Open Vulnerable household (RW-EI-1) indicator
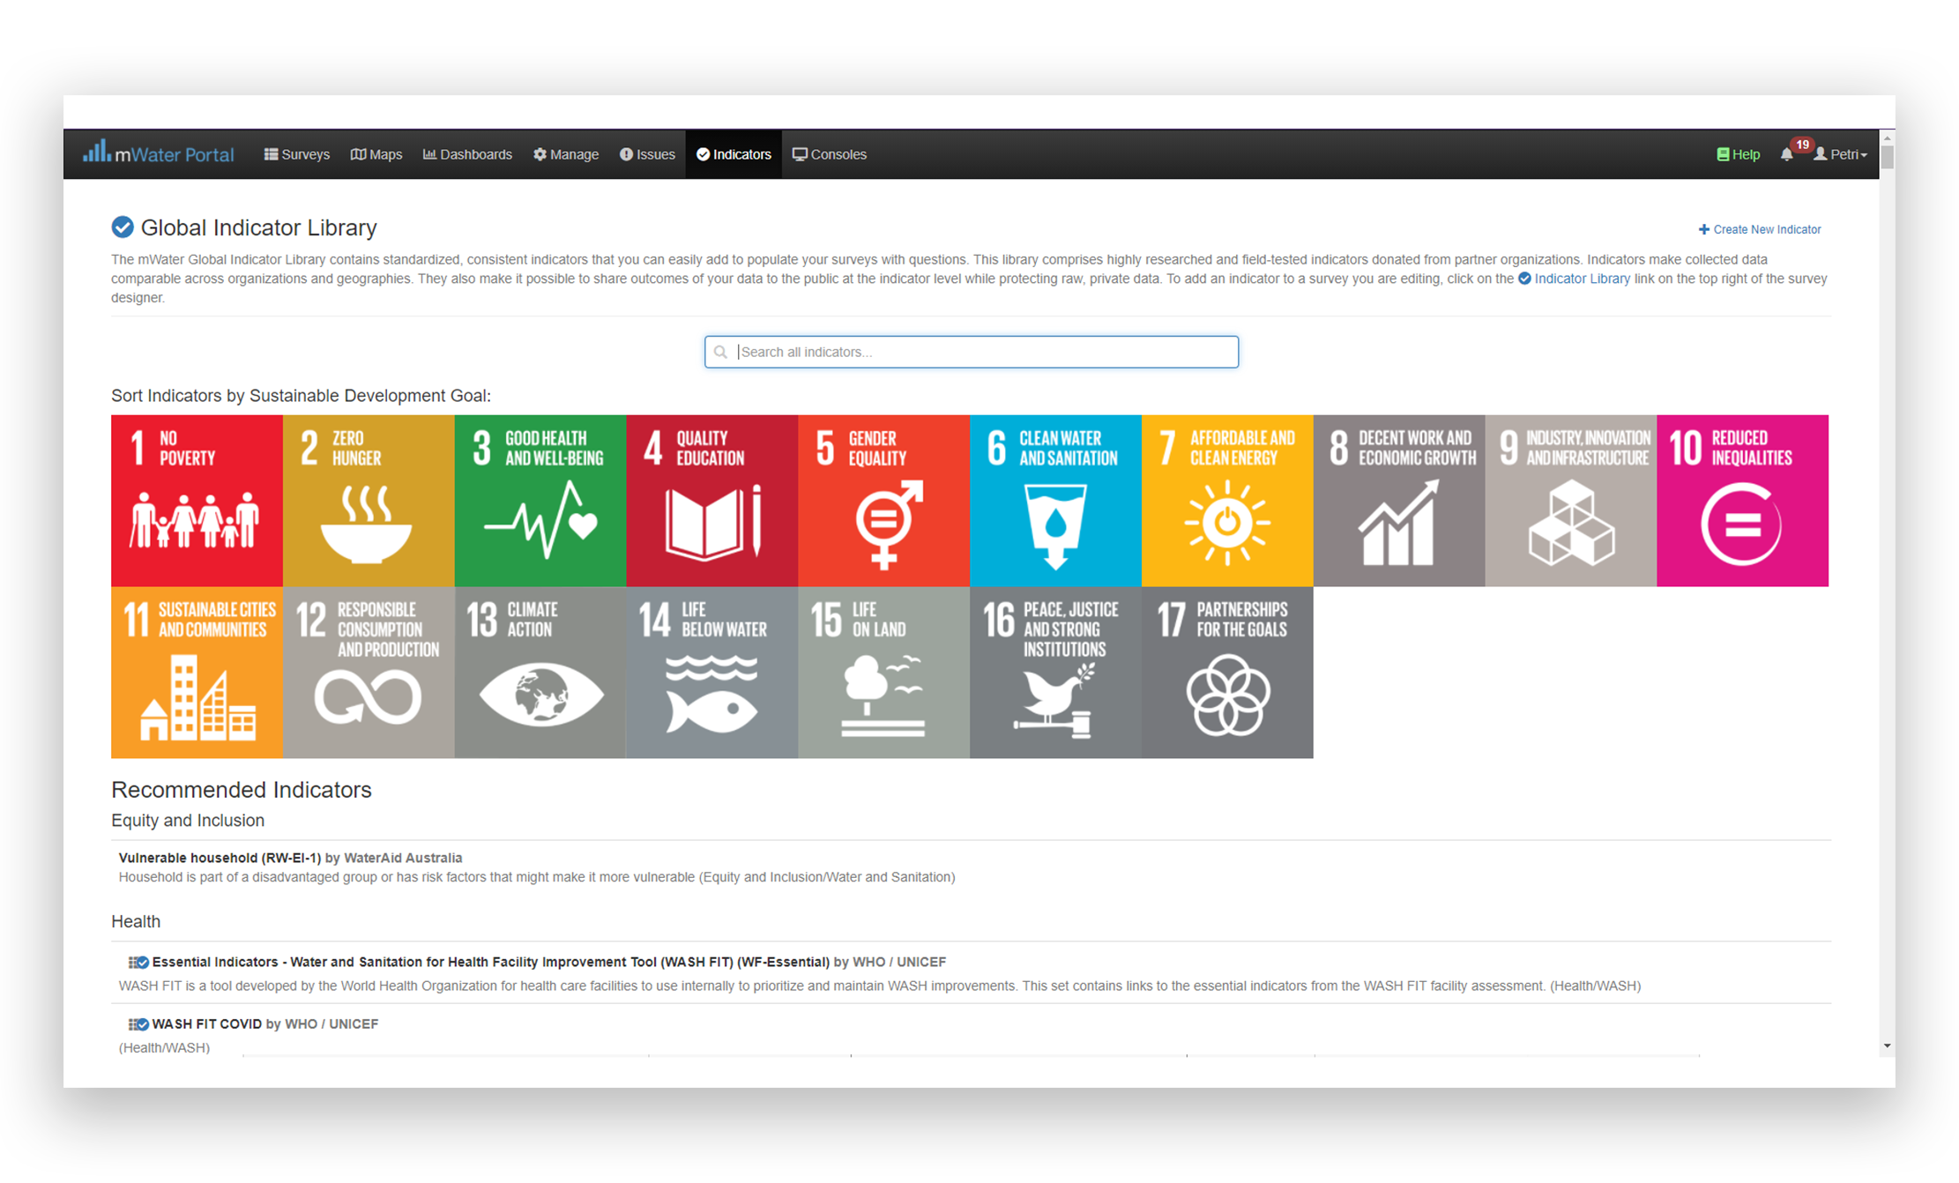The height and width of the screenshot is (1183, 1959). point(220,858)
